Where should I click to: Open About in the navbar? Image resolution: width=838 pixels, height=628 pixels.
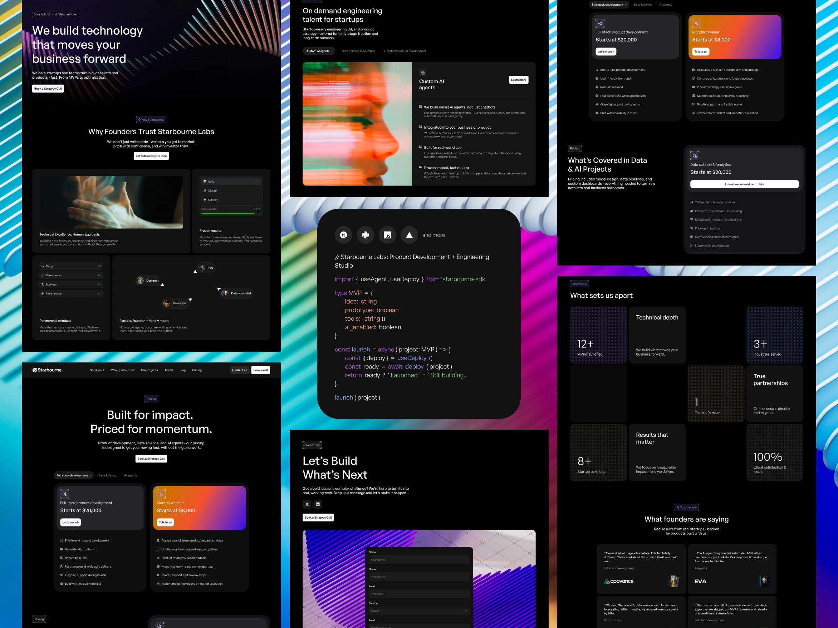point(169,370)
